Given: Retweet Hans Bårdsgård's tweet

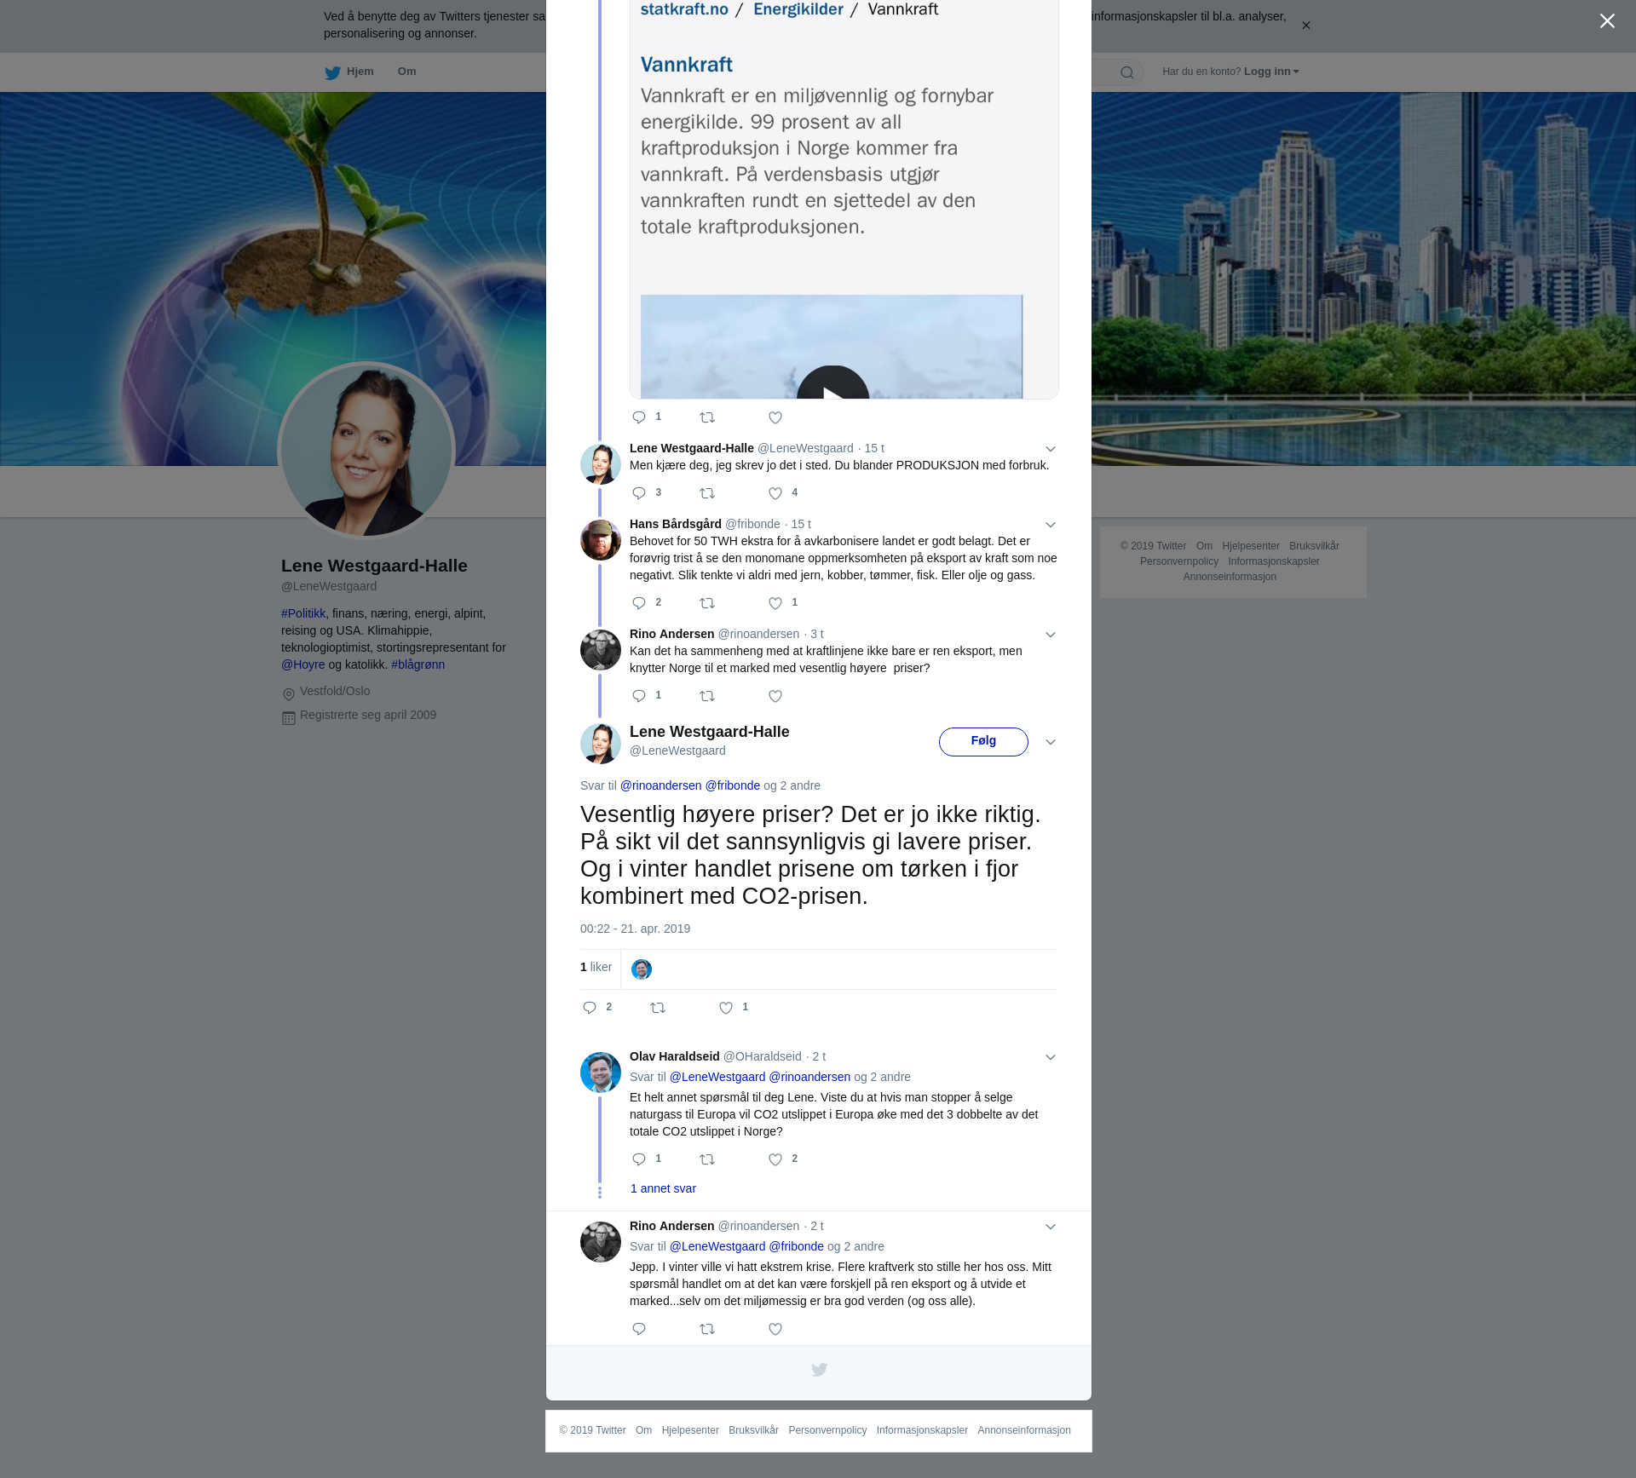Looking at the screenshot, I should 707,603.
